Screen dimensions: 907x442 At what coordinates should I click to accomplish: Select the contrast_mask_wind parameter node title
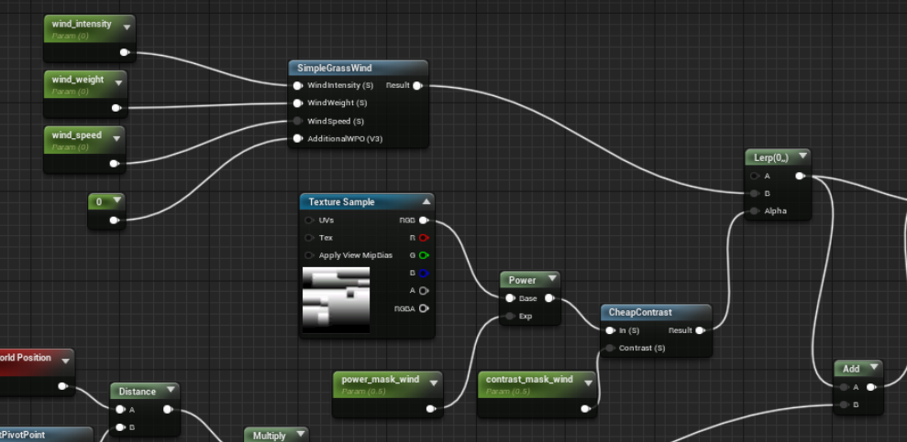click(x=529, y=380)
